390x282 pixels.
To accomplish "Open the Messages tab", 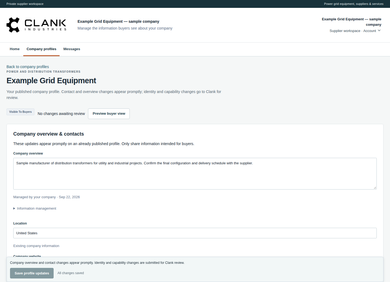I will [x=72, y=49].
